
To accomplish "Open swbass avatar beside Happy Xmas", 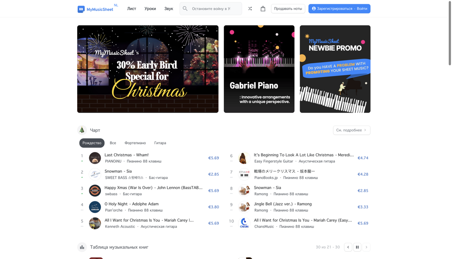I will pos(95,190).
